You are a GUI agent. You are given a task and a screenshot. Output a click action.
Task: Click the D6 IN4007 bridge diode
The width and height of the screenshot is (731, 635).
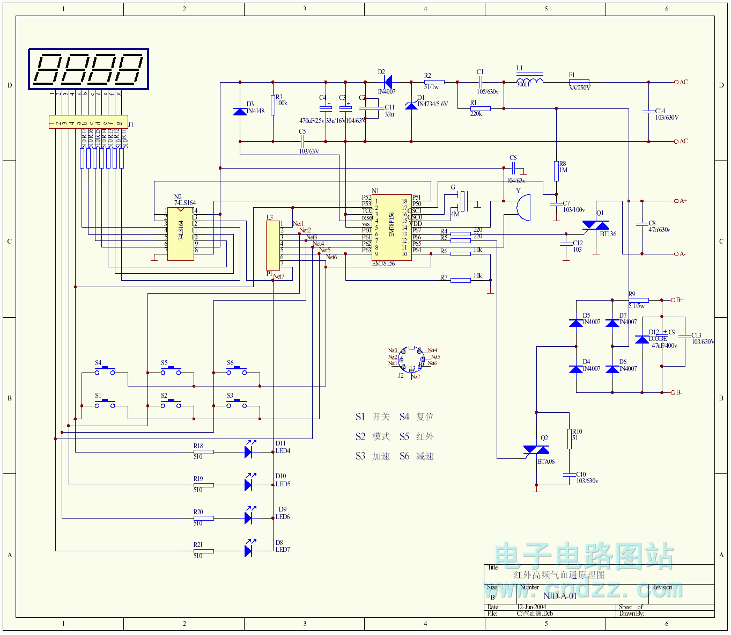612,369
